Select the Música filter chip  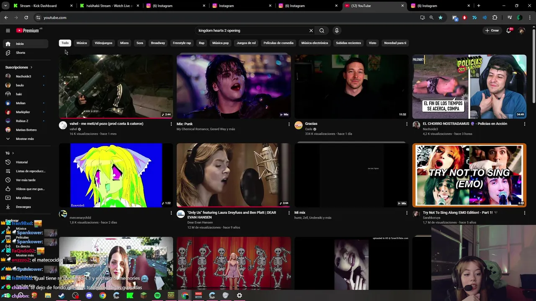82,43
